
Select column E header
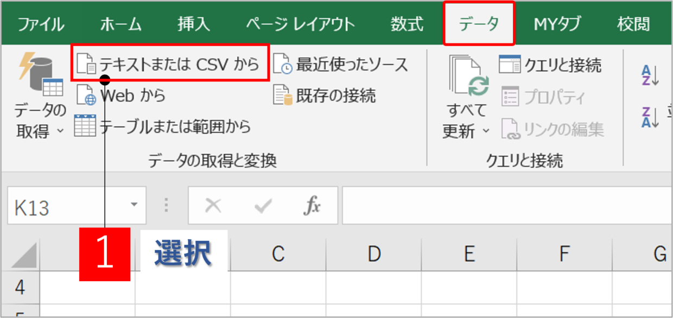(469, 253)
